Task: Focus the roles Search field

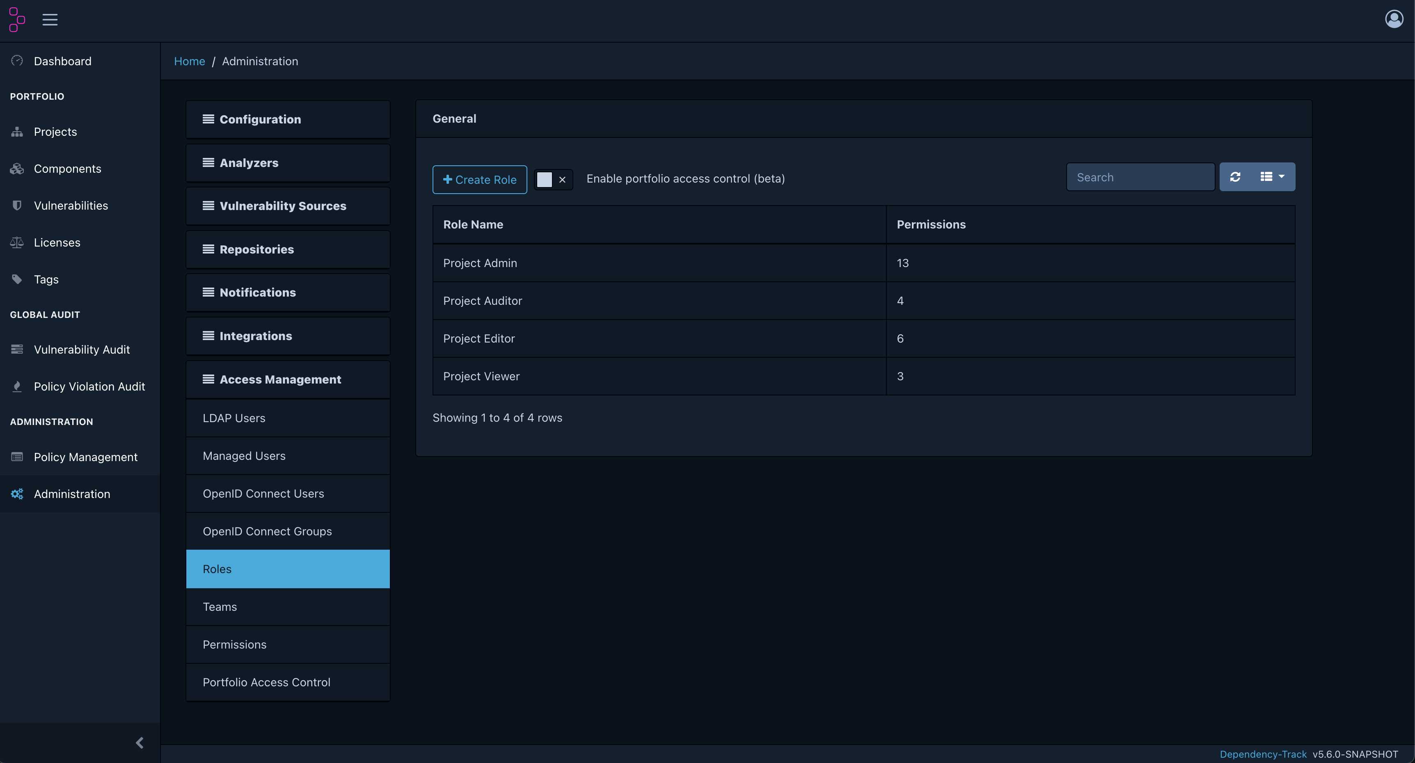Action: pyautogui.click(x=1140, y=177)
